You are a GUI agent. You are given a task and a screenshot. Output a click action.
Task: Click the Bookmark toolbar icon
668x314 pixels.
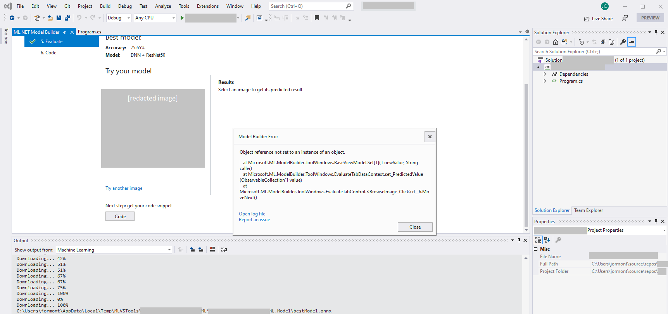[317, 18]
